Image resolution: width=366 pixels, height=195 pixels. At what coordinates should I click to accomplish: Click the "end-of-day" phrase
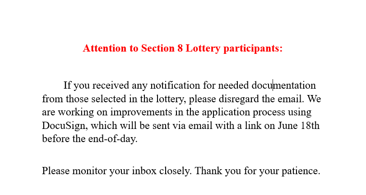[x=113, y=139]
